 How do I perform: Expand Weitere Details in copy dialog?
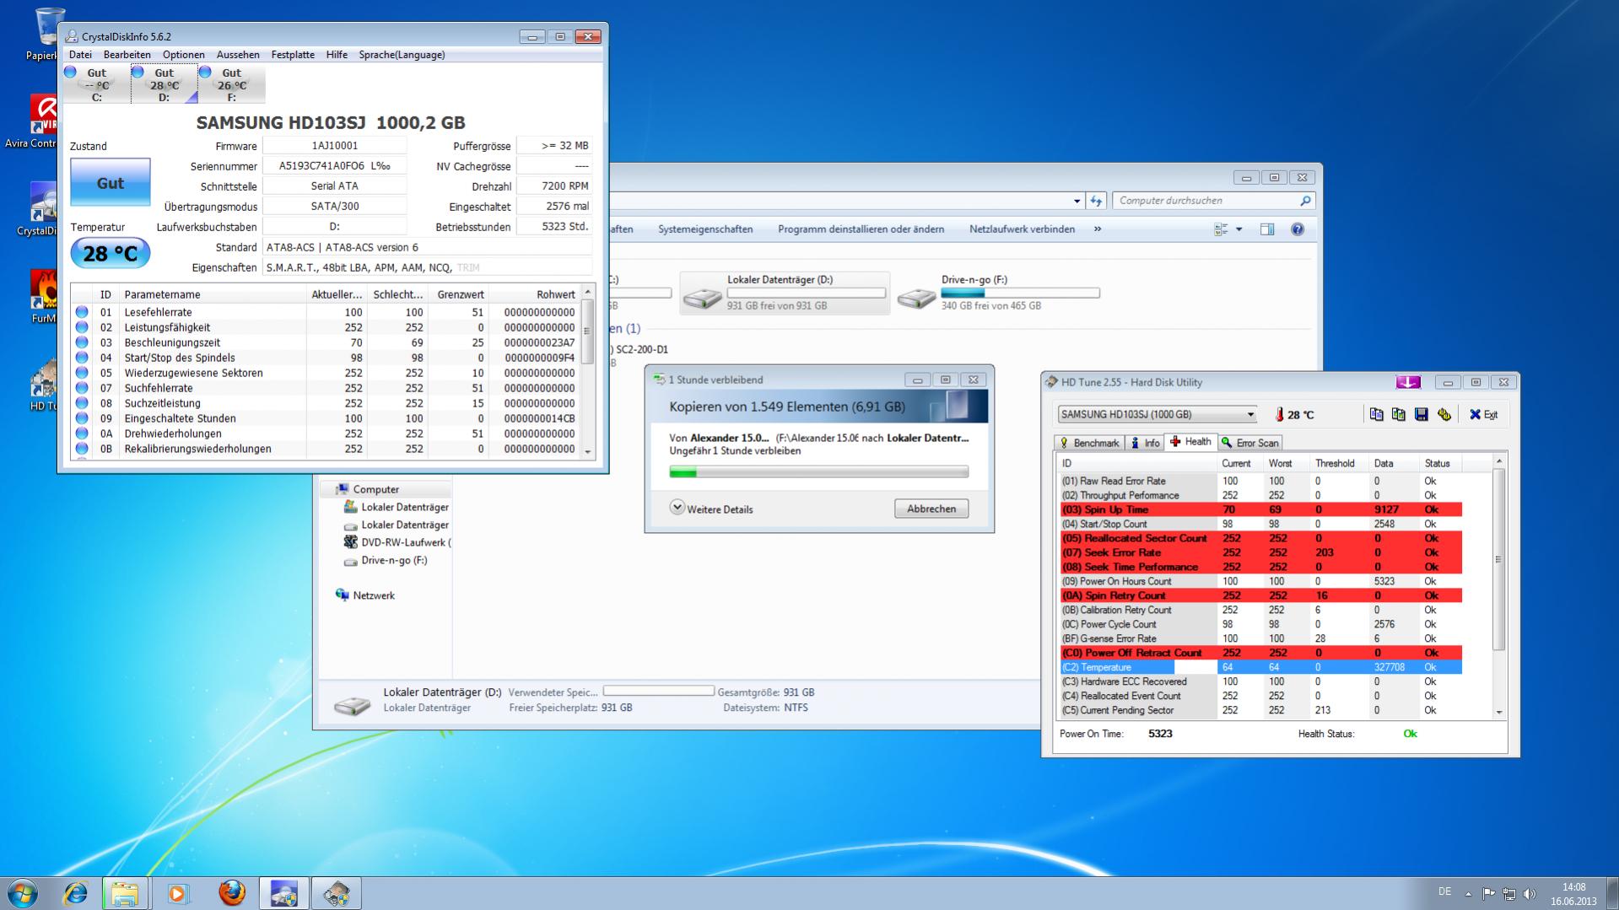tap(711, 509)
